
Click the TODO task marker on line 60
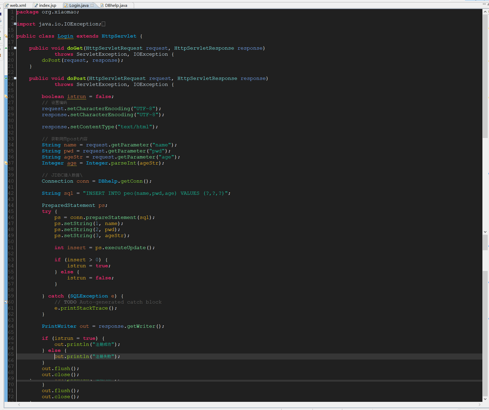6,302
